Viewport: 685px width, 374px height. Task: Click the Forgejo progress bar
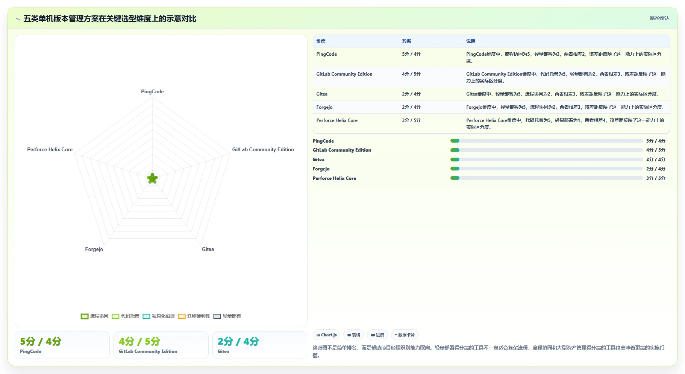(x=547, y=169)
